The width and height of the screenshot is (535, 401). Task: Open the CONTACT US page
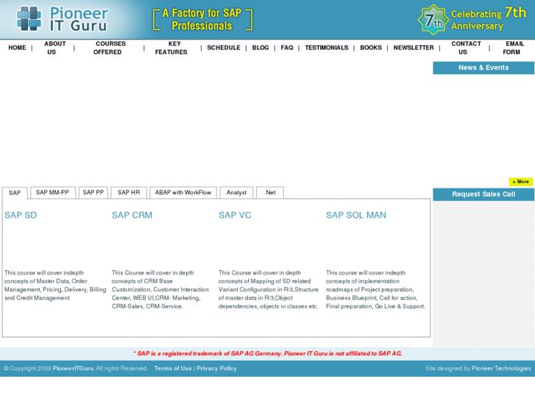point(466,48)
